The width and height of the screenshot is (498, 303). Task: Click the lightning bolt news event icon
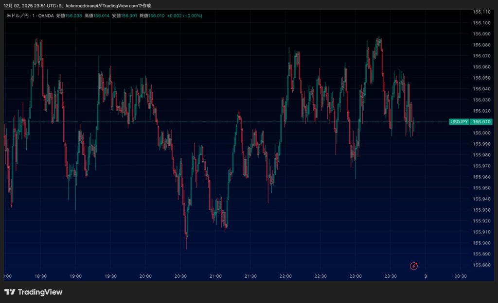(414, 266)
